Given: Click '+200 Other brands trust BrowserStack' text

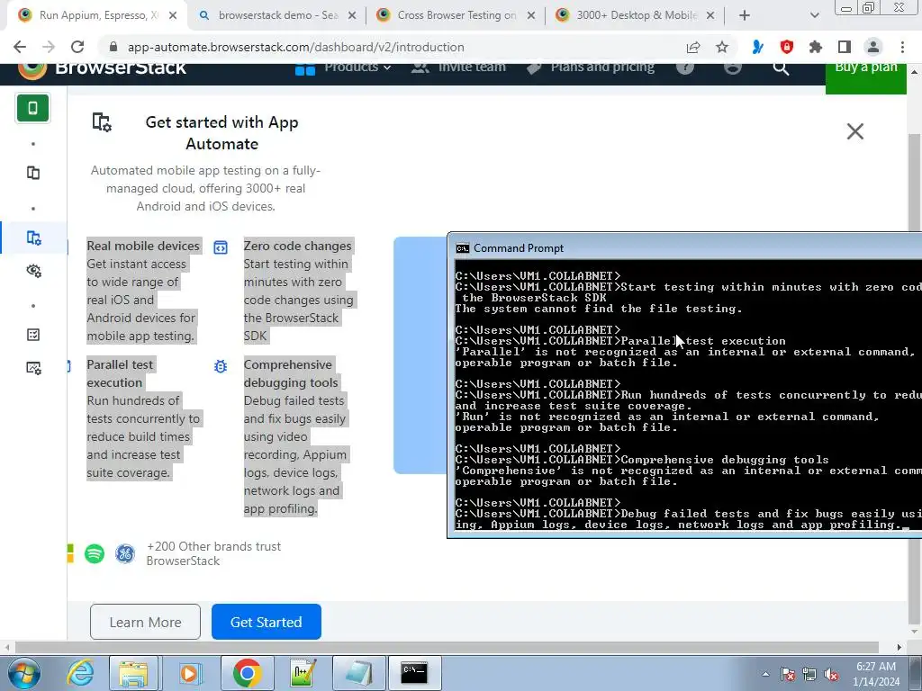Looking at the screenshot, I should coord(213,553).
